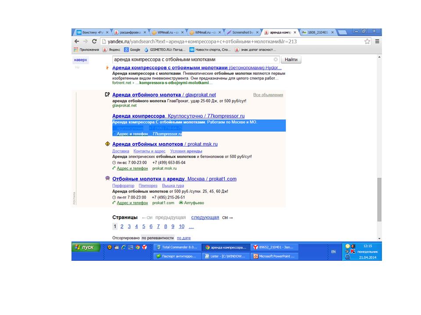Open Аренда компрессора 77kompressor.ru ad
421x315 pixels.
[x=178, y=116]
